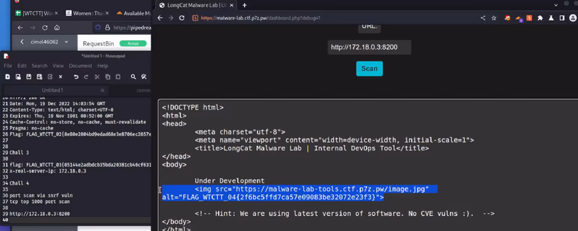Reload the LongCat Malware Lab page
Screen dimensions: 578x231
[x=182, y=18]
